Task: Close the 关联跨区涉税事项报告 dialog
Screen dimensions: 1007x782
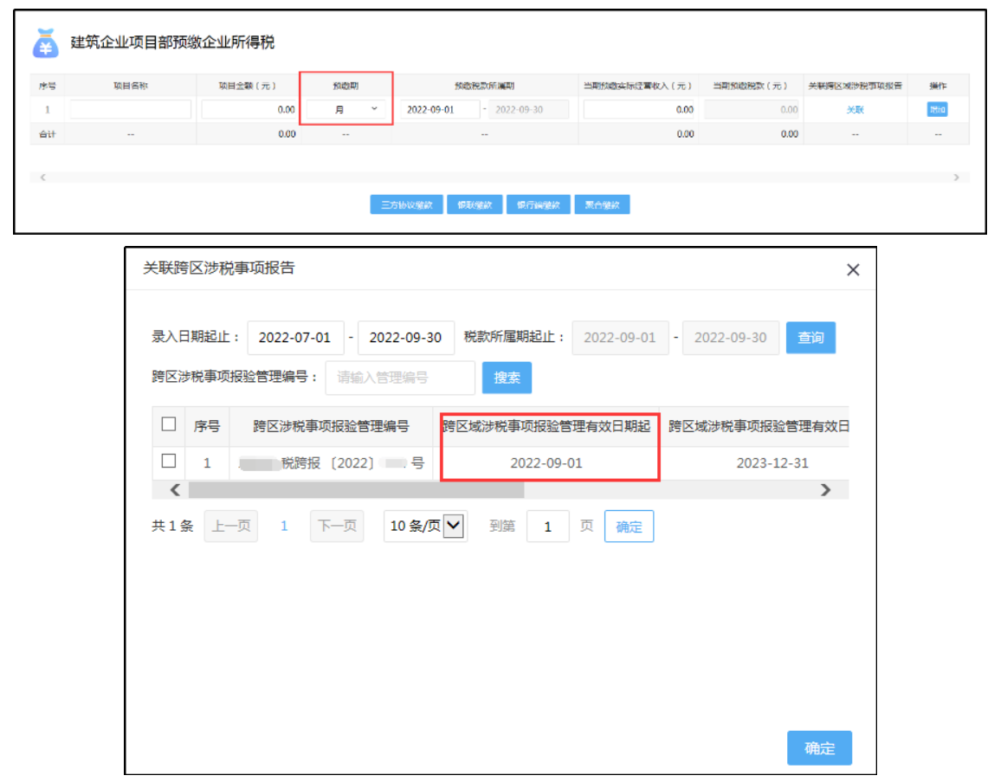Action: pyautogui.click(x=853, y=270)
